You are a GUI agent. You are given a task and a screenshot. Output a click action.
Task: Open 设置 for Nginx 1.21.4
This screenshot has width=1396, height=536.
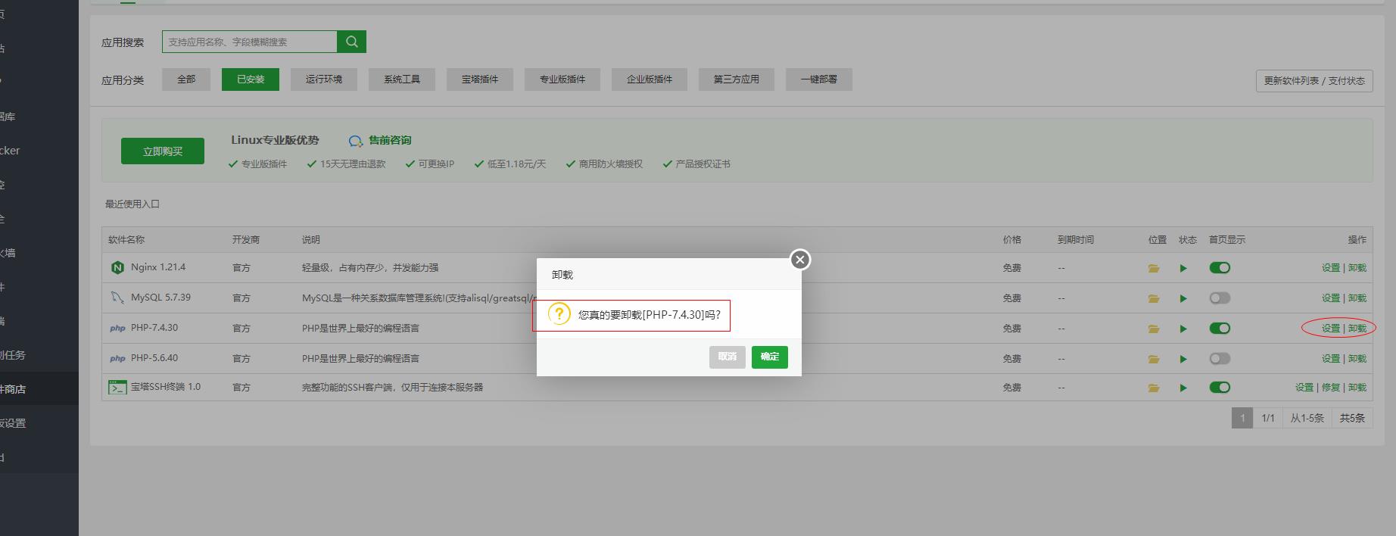[1331, 268]
